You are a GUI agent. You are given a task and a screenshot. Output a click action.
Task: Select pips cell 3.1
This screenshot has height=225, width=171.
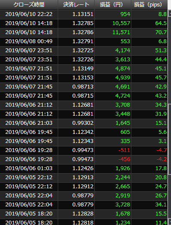pyautogui.click(x=149, y=141)
